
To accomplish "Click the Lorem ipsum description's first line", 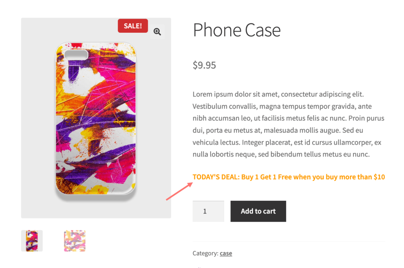I will pyautogui.click(x=278, y=94).
